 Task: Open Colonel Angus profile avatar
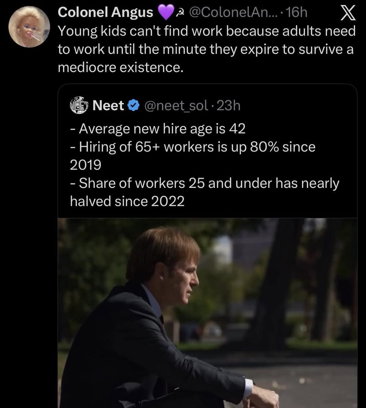pyautogui.click(x=29, y=26)
